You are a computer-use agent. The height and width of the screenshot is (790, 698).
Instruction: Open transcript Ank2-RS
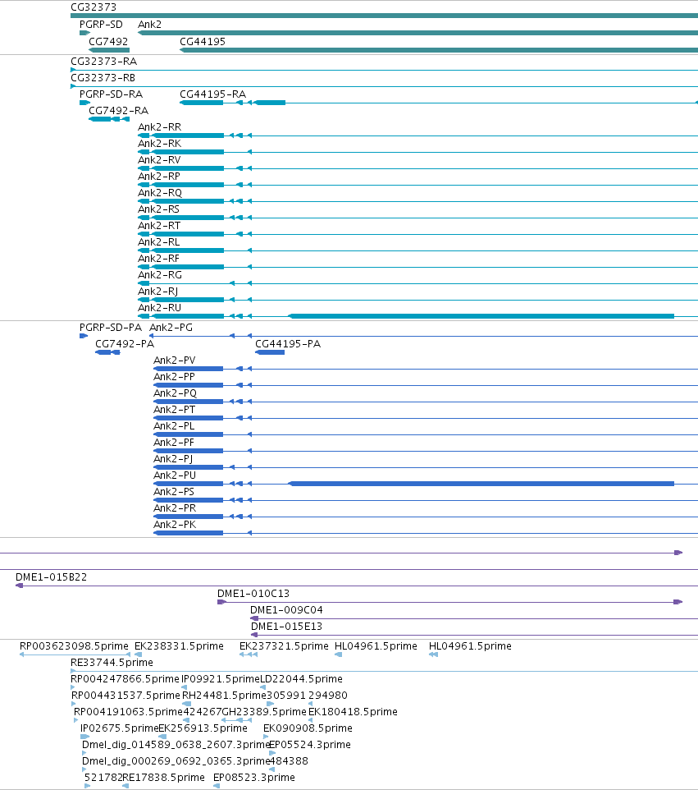click(x=158, y=209)
